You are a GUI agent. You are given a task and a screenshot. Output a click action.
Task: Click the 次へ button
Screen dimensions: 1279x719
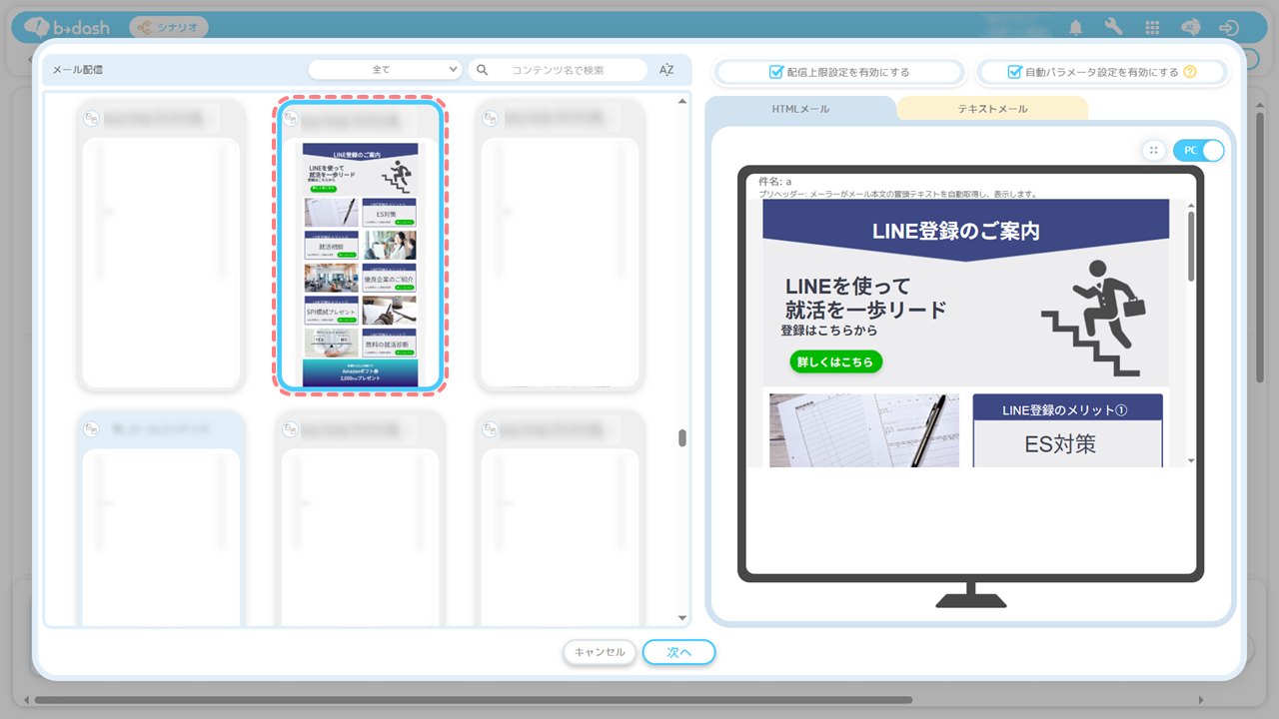[679, 652]
